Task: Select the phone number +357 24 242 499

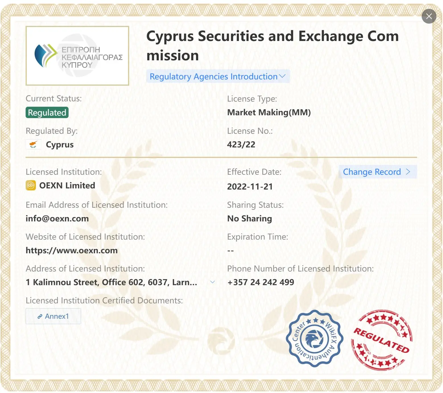Action: (x=261, y=282)
